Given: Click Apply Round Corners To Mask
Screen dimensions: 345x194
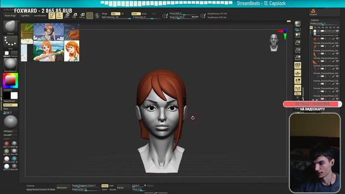Looking at the screenshot, I should tap(41, 189).
